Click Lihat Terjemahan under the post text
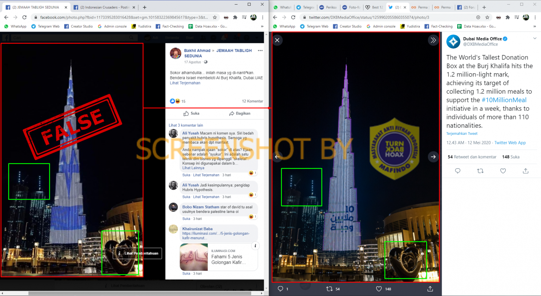This screenshot has width=541, height=296. tap(185, 83)
